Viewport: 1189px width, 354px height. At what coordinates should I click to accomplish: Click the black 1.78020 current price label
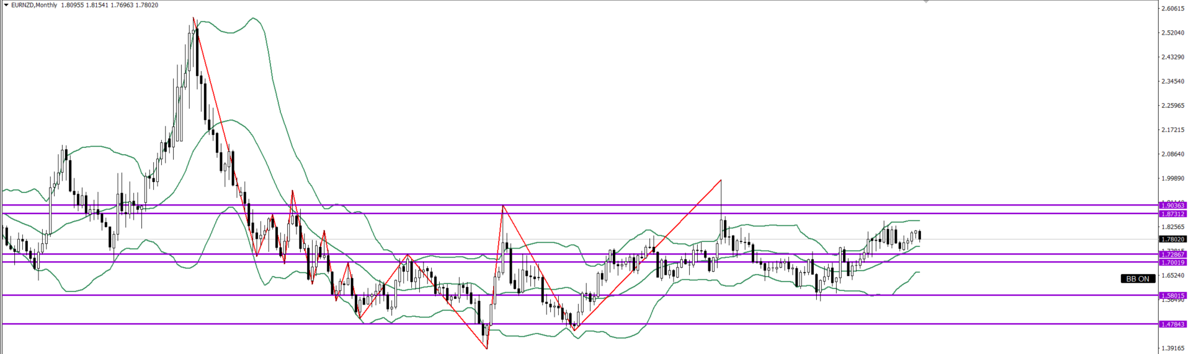click(x=1172, y=239)
